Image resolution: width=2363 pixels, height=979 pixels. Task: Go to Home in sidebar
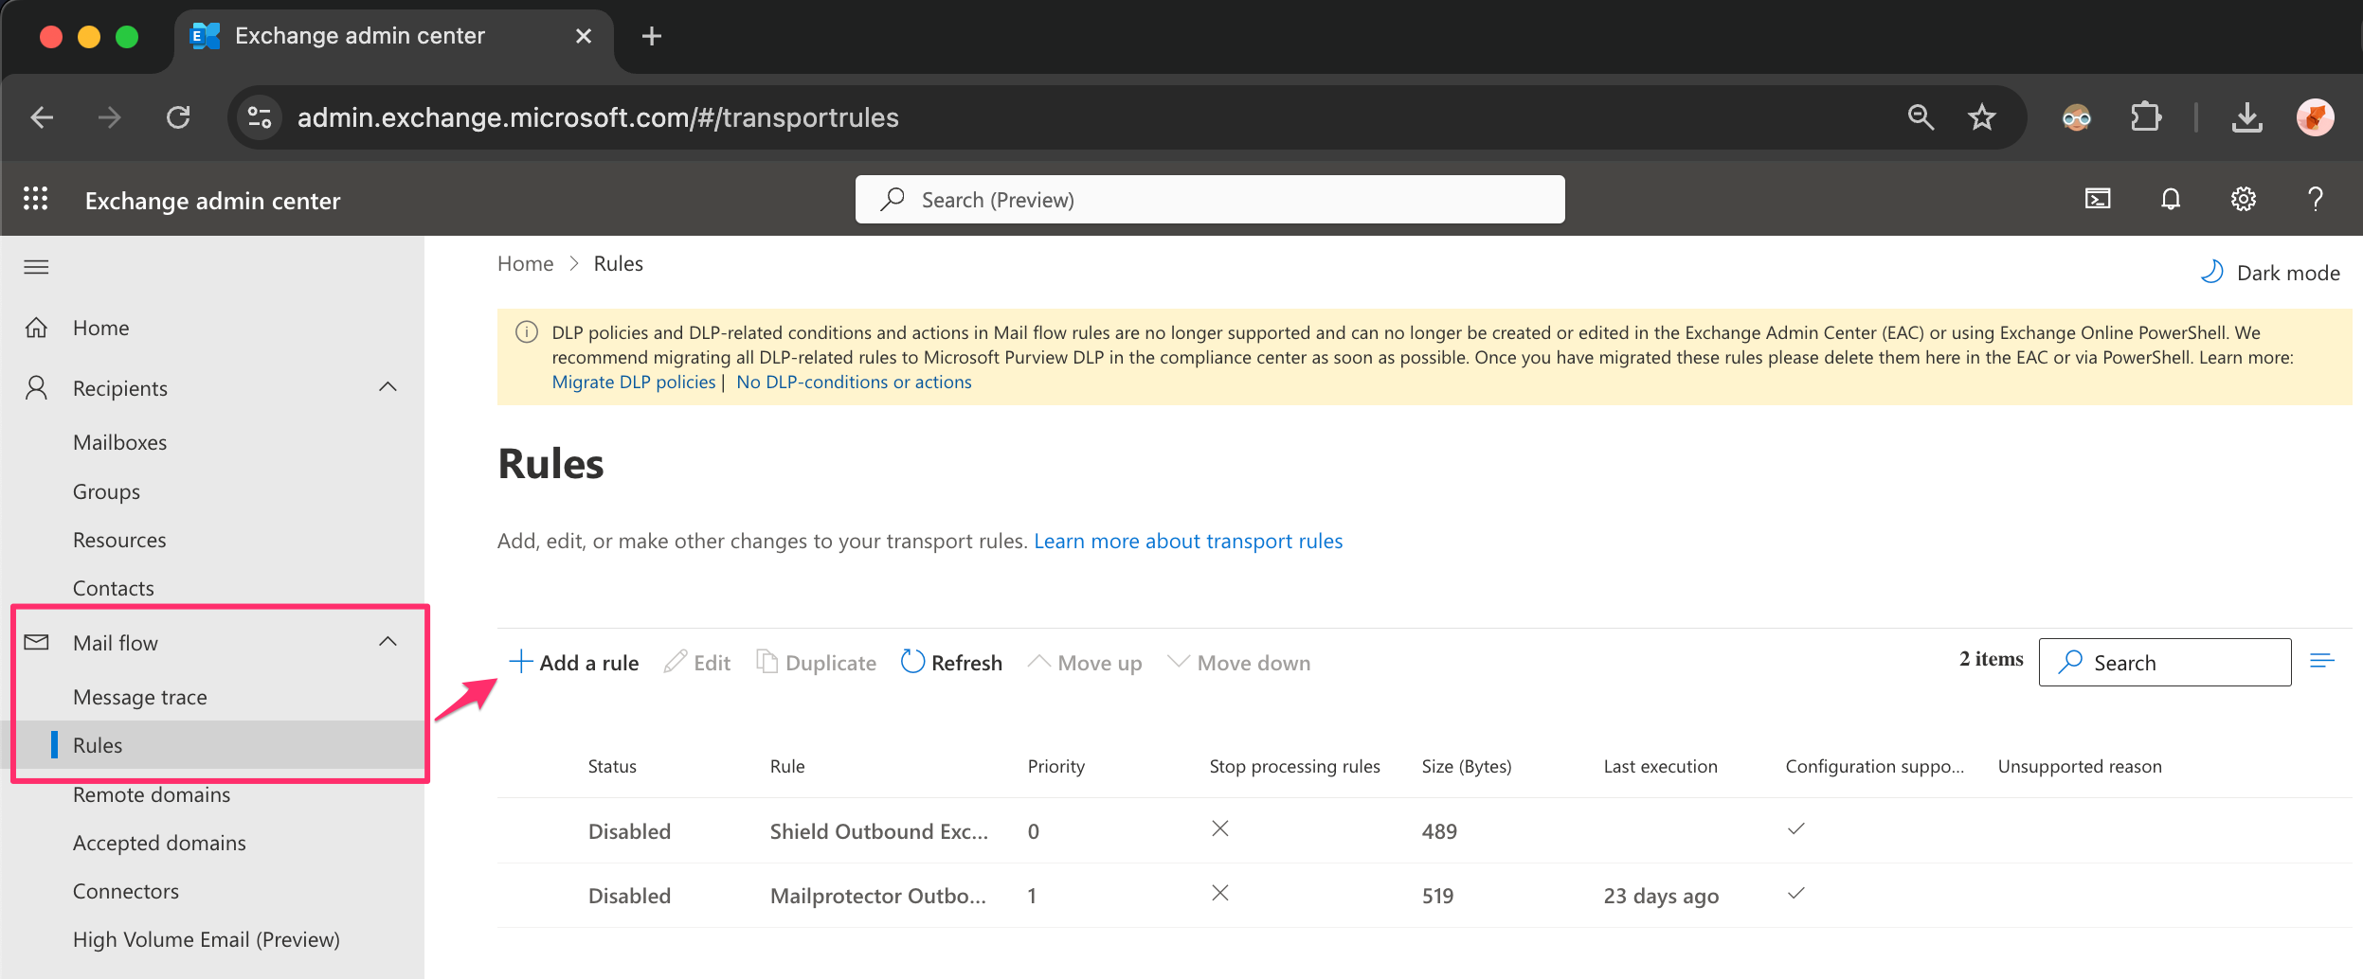101,328
